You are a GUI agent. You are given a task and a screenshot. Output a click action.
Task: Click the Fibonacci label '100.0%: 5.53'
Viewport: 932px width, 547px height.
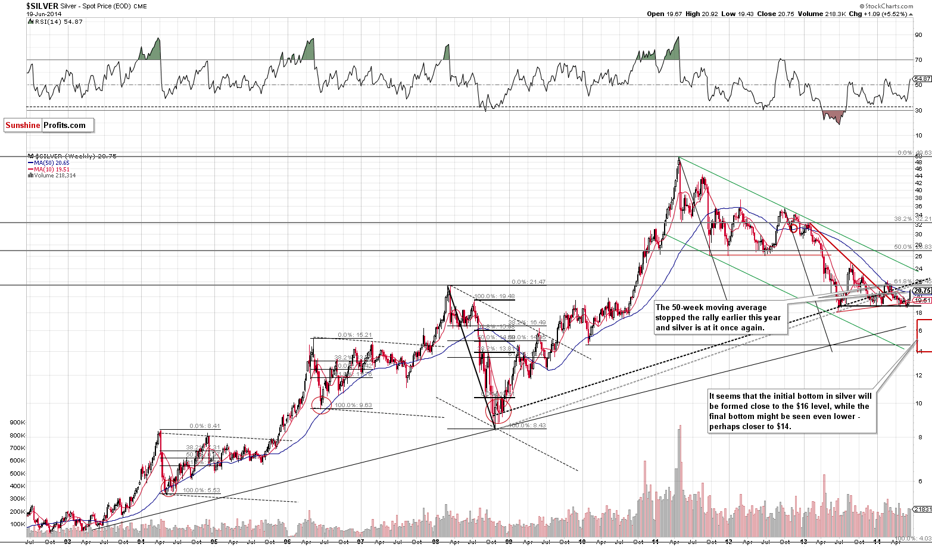[201, 490]
